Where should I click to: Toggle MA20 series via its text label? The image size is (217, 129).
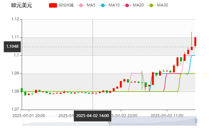138,5
